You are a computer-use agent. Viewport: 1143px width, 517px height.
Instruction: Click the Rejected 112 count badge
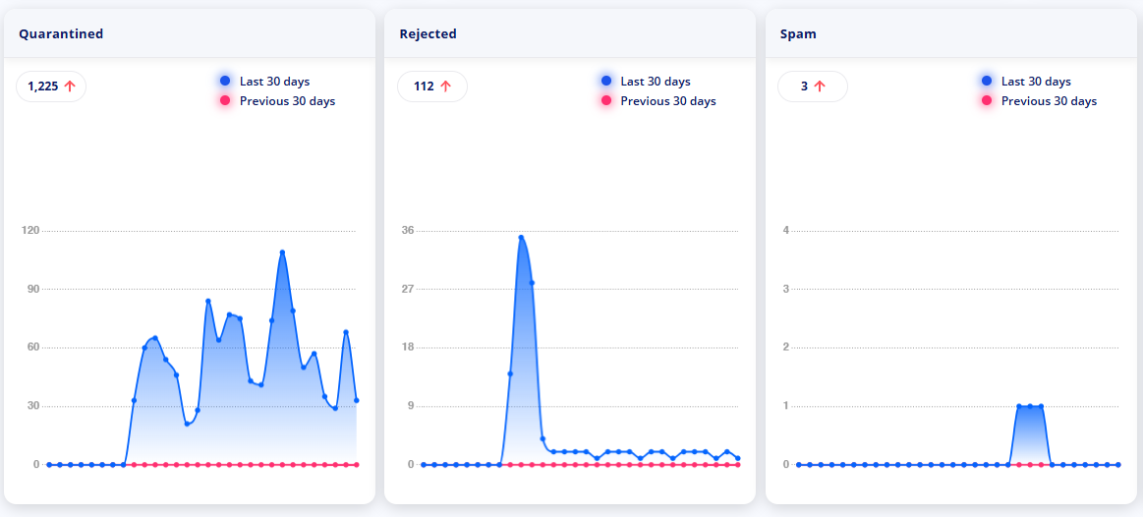432,86
